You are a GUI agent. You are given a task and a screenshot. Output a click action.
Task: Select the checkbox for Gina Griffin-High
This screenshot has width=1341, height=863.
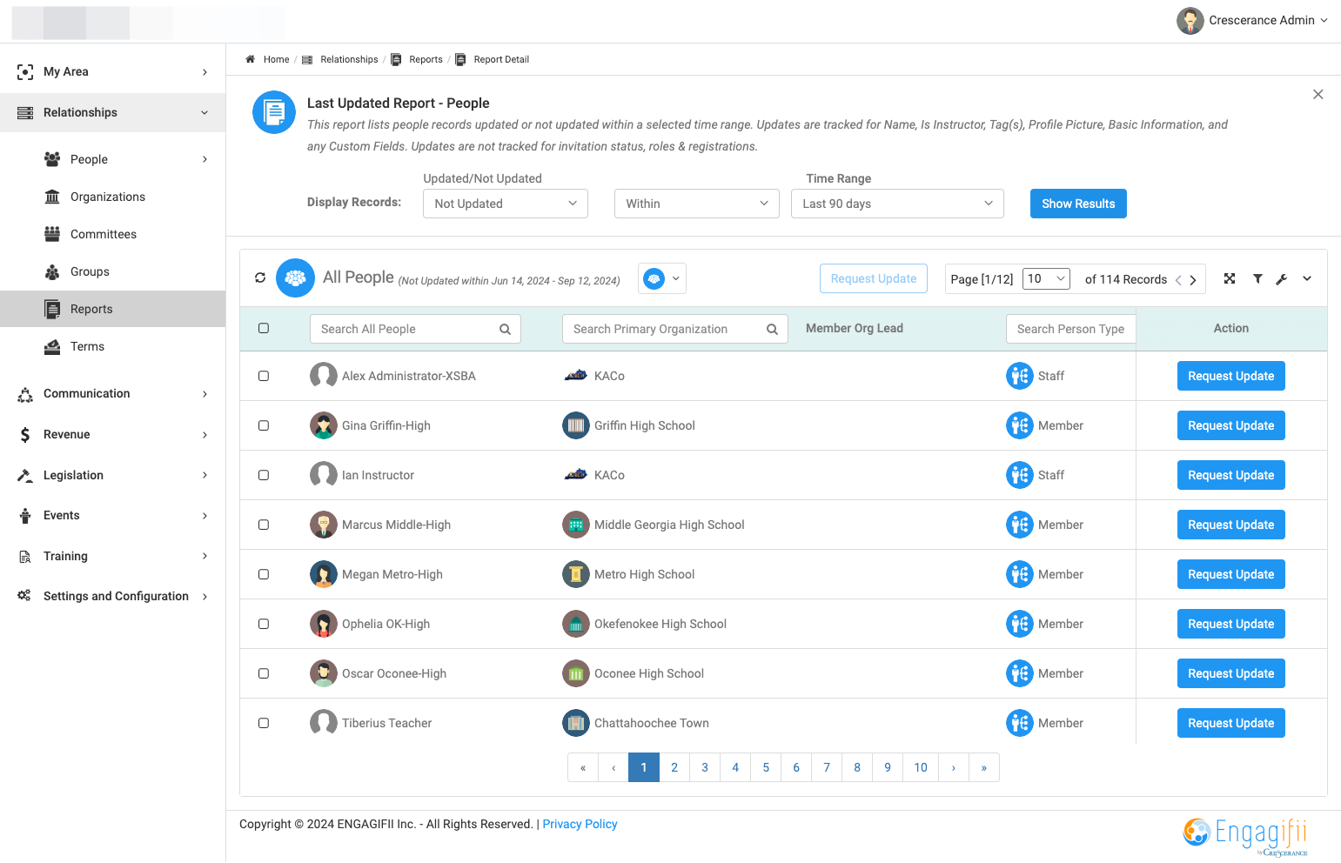click(x=264, y=425)
